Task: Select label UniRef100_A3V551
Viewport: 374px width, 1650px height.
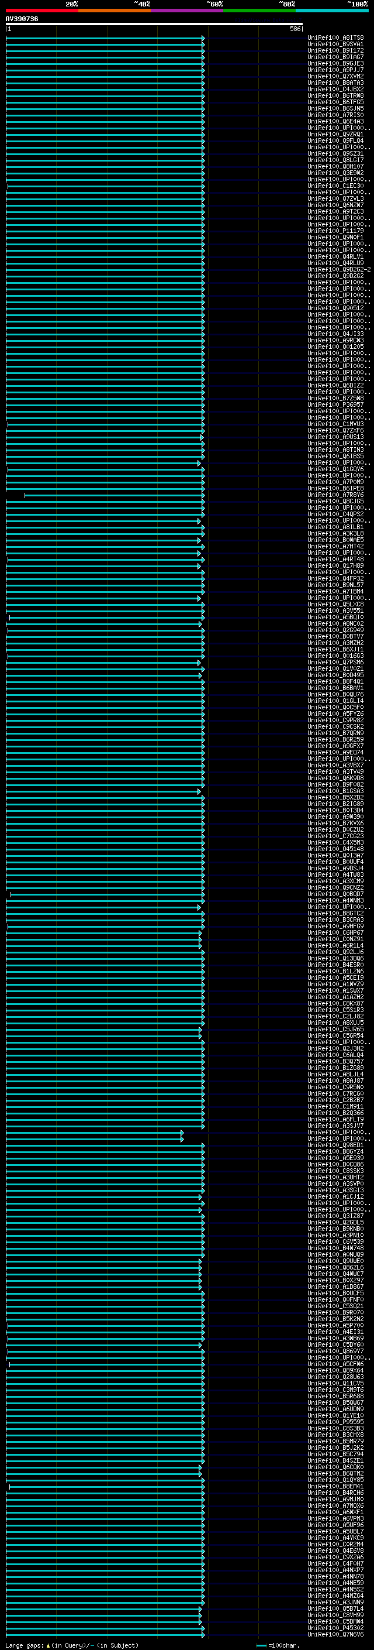Action: pyautogui.click(x=335, y=611)
